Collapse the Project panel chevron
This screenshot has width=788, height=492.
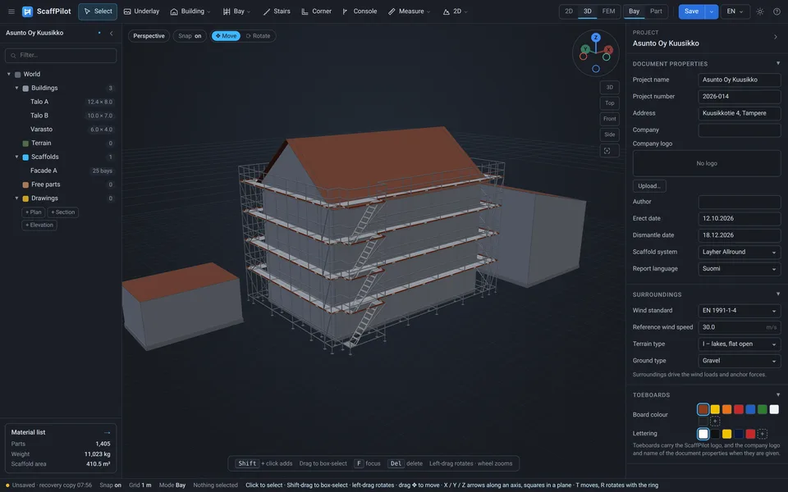tap(776, 37)
